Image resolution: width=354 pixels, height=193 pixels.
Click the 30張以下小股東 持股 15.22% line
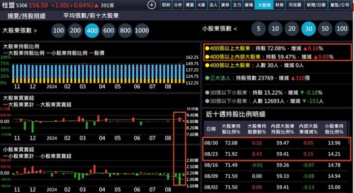click(x=264, y=93)
